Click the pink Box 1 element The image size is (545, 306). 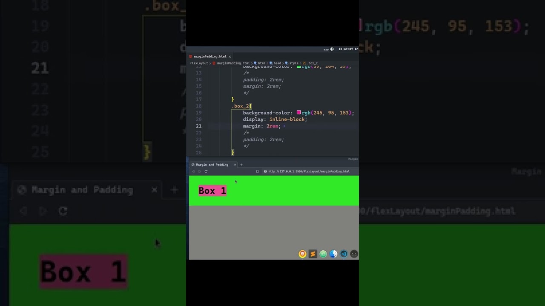pos(212,191)
